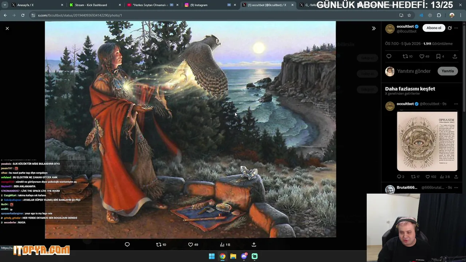Image resolution: width=466 pixels, height=262 pixels.
Task: Click the Yanıtını gönder reply field
Action: point(414,71)
